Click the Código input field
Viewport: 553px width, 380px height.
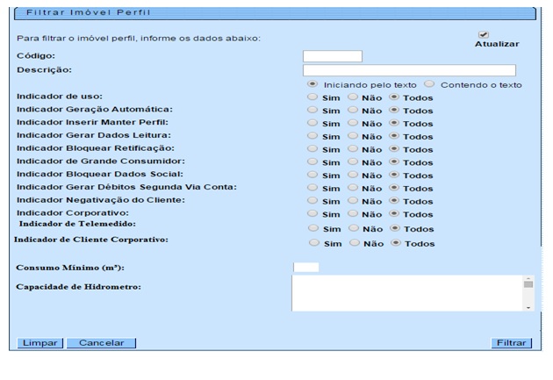[332, 56]
